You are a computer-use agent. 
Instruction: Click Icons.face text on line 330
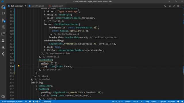(x=63, y=66)
